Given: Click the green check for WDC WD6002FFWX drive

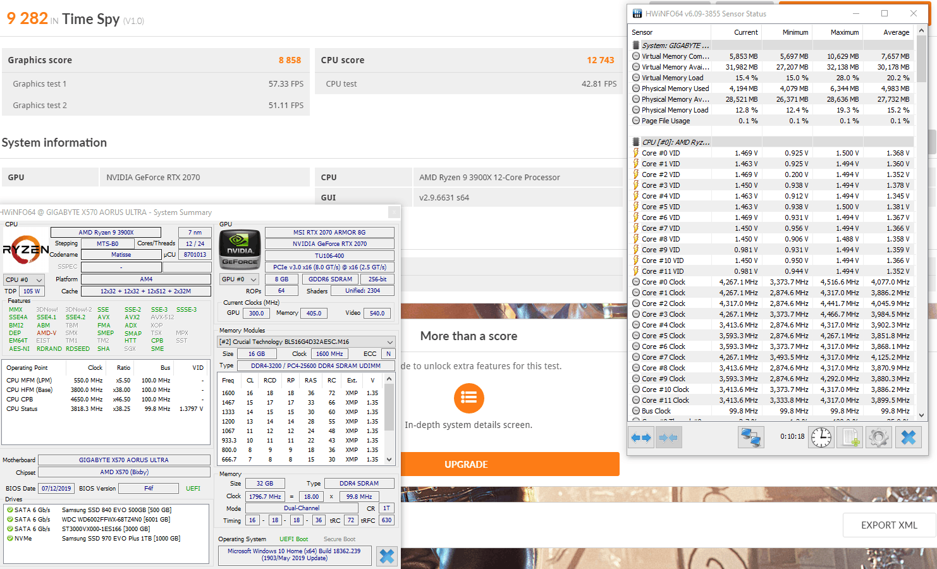Looking at the screenshot, I should click(10, 519).
